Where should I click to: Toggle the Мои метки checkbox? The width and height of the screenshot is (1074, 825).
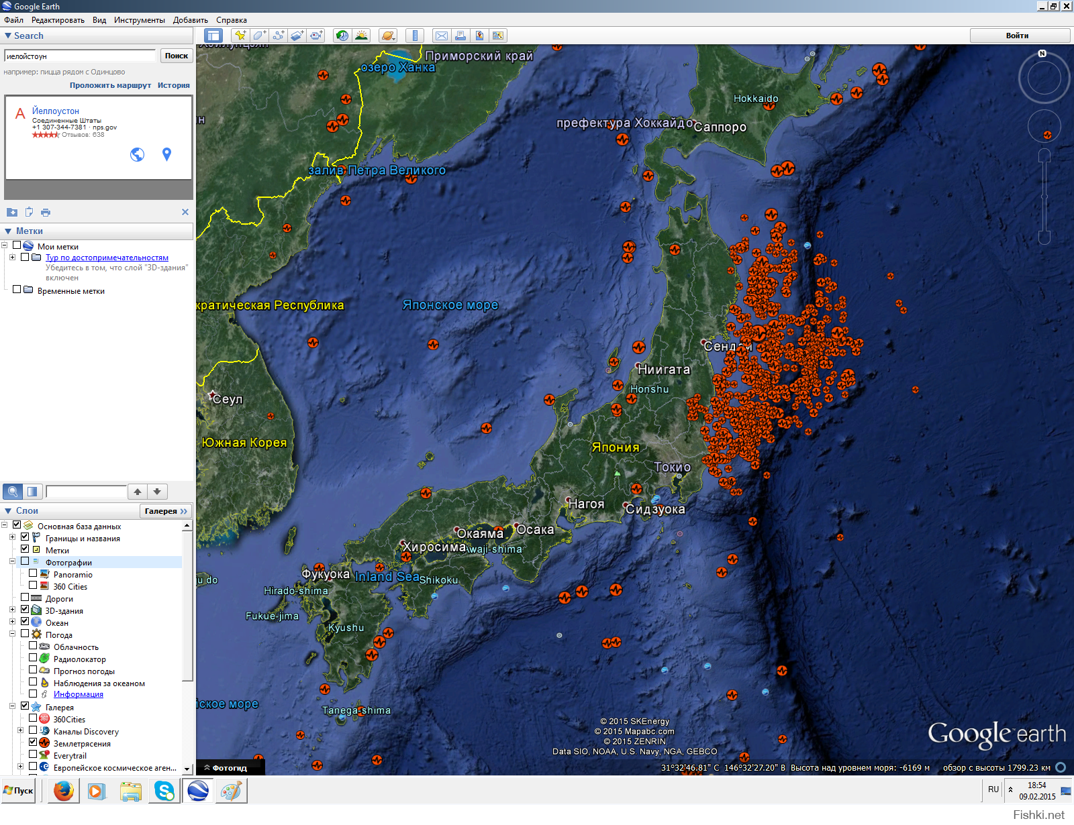(17, 245)
